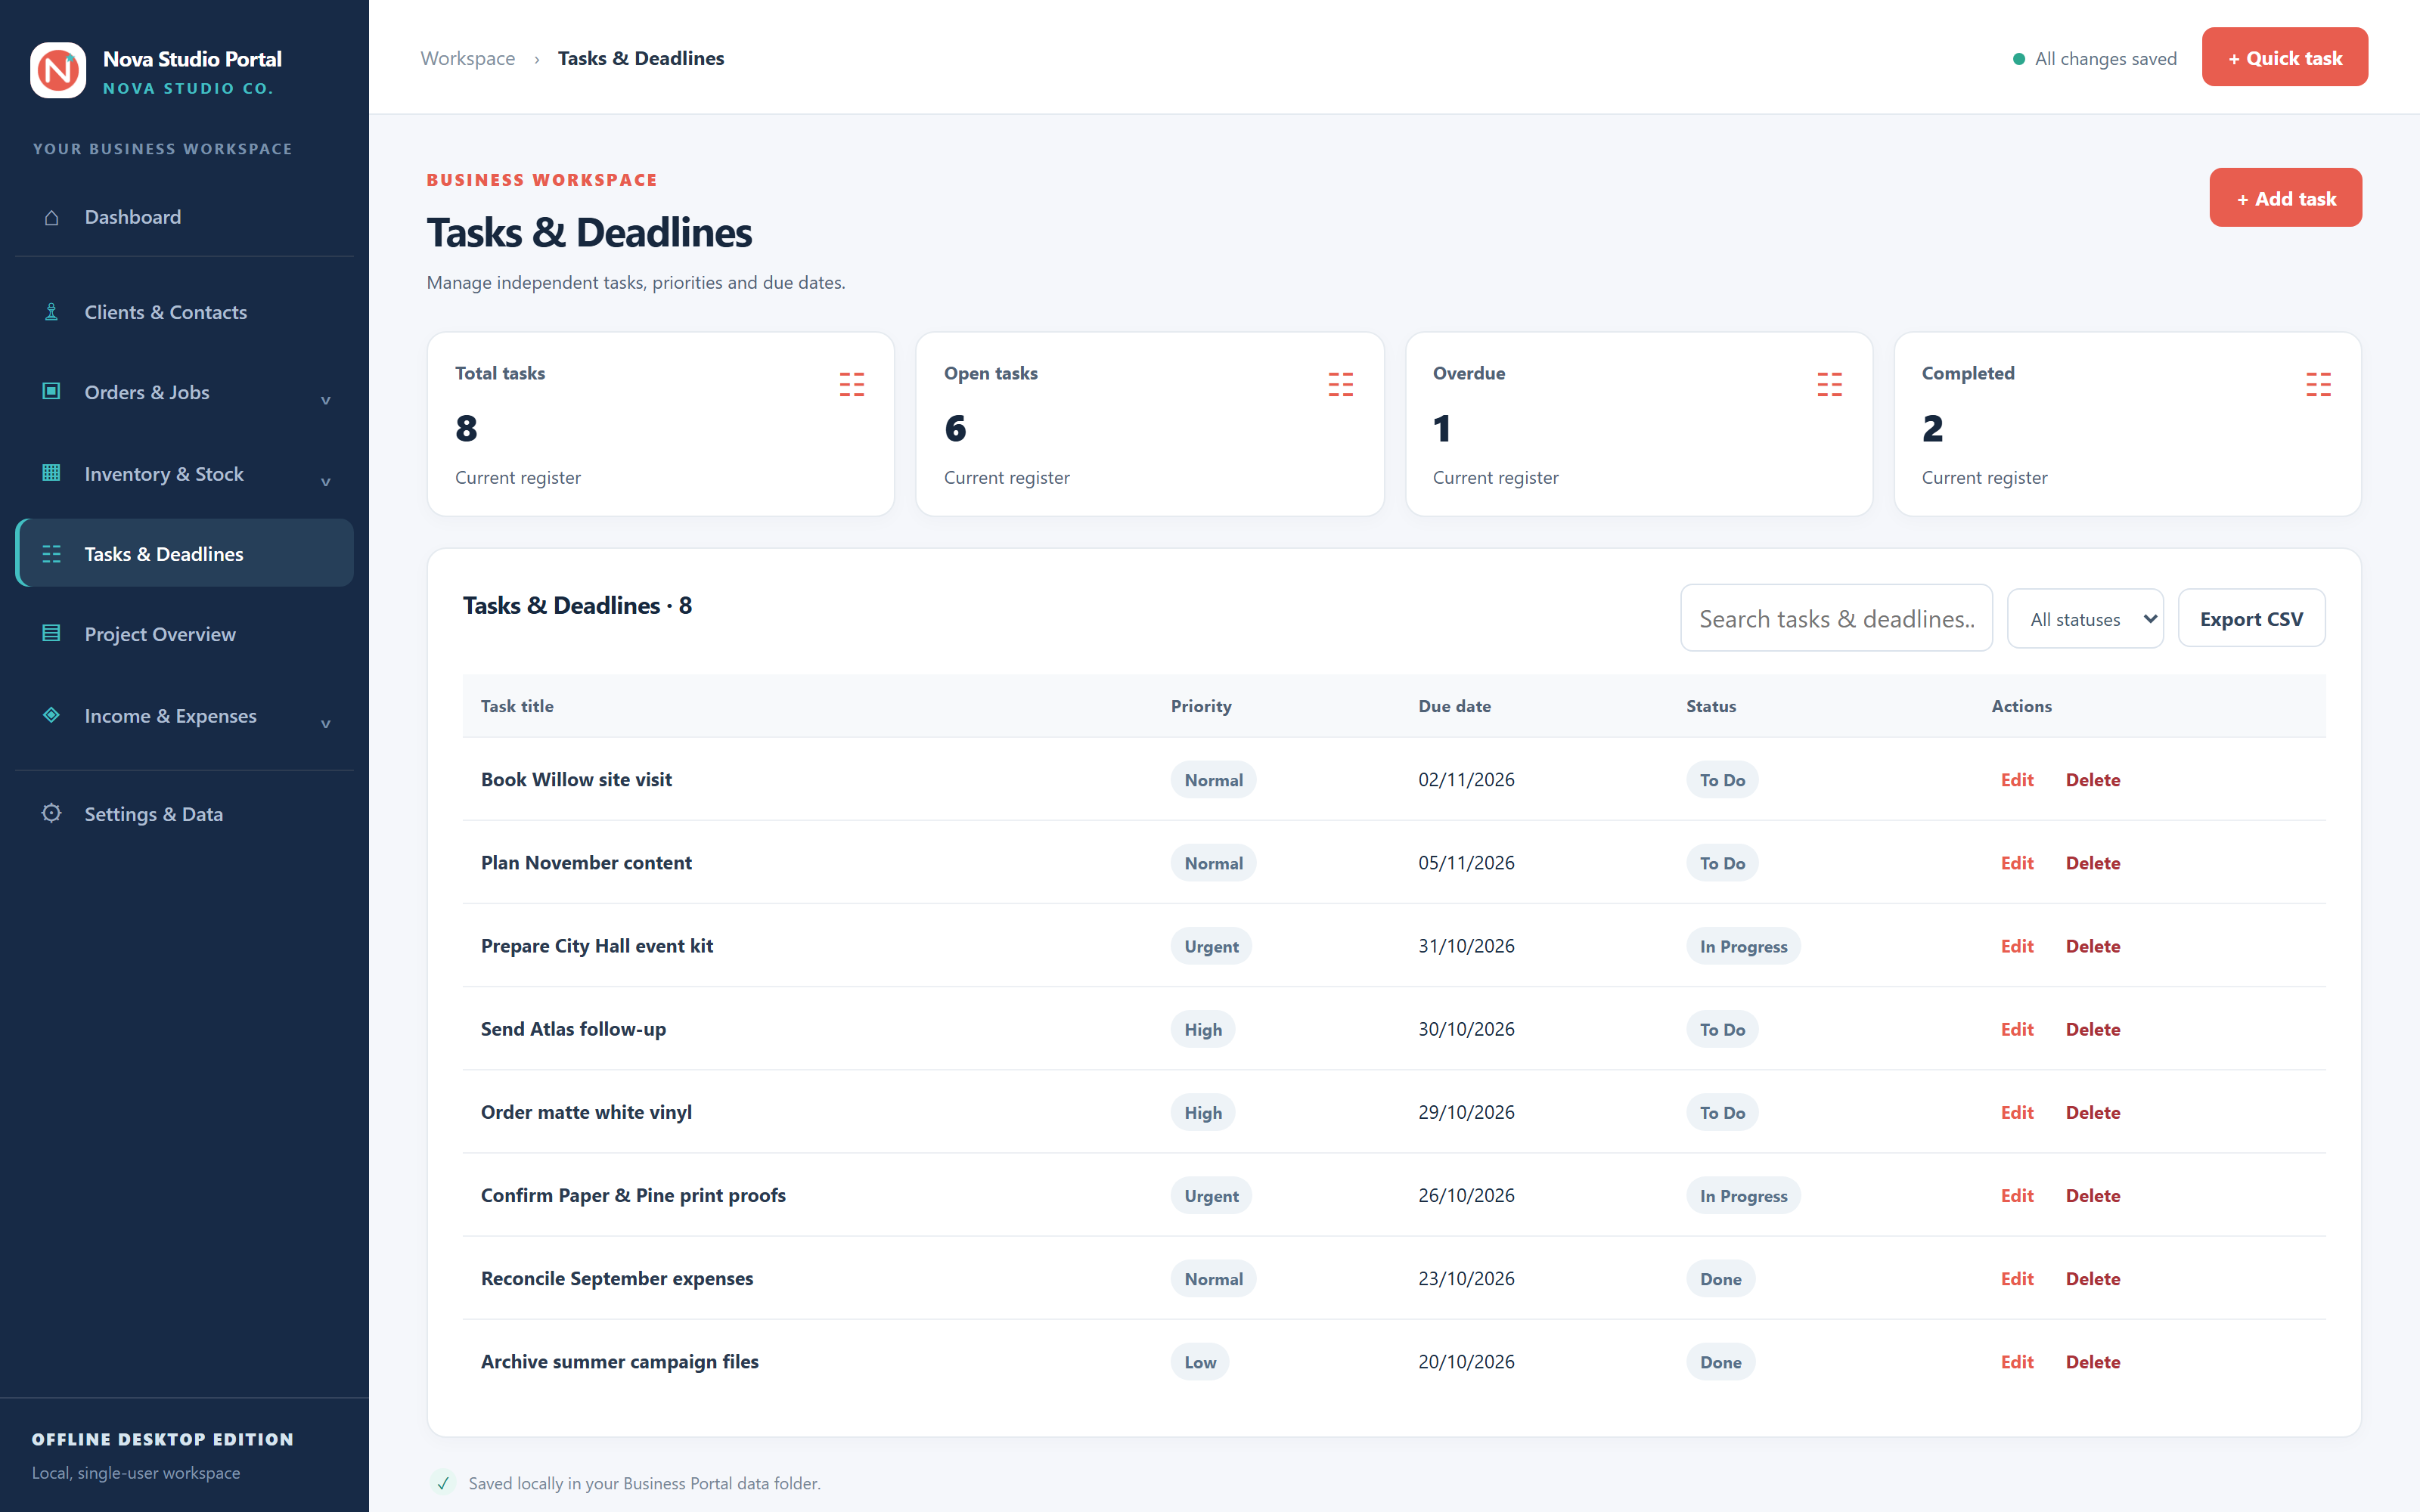Click the Add task button

click(x=2285, y=198)
